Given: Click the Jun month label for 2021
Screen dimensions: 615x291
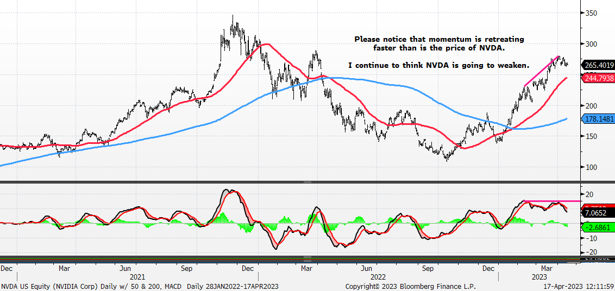Looking at the screenshot, I should [125, 269].
